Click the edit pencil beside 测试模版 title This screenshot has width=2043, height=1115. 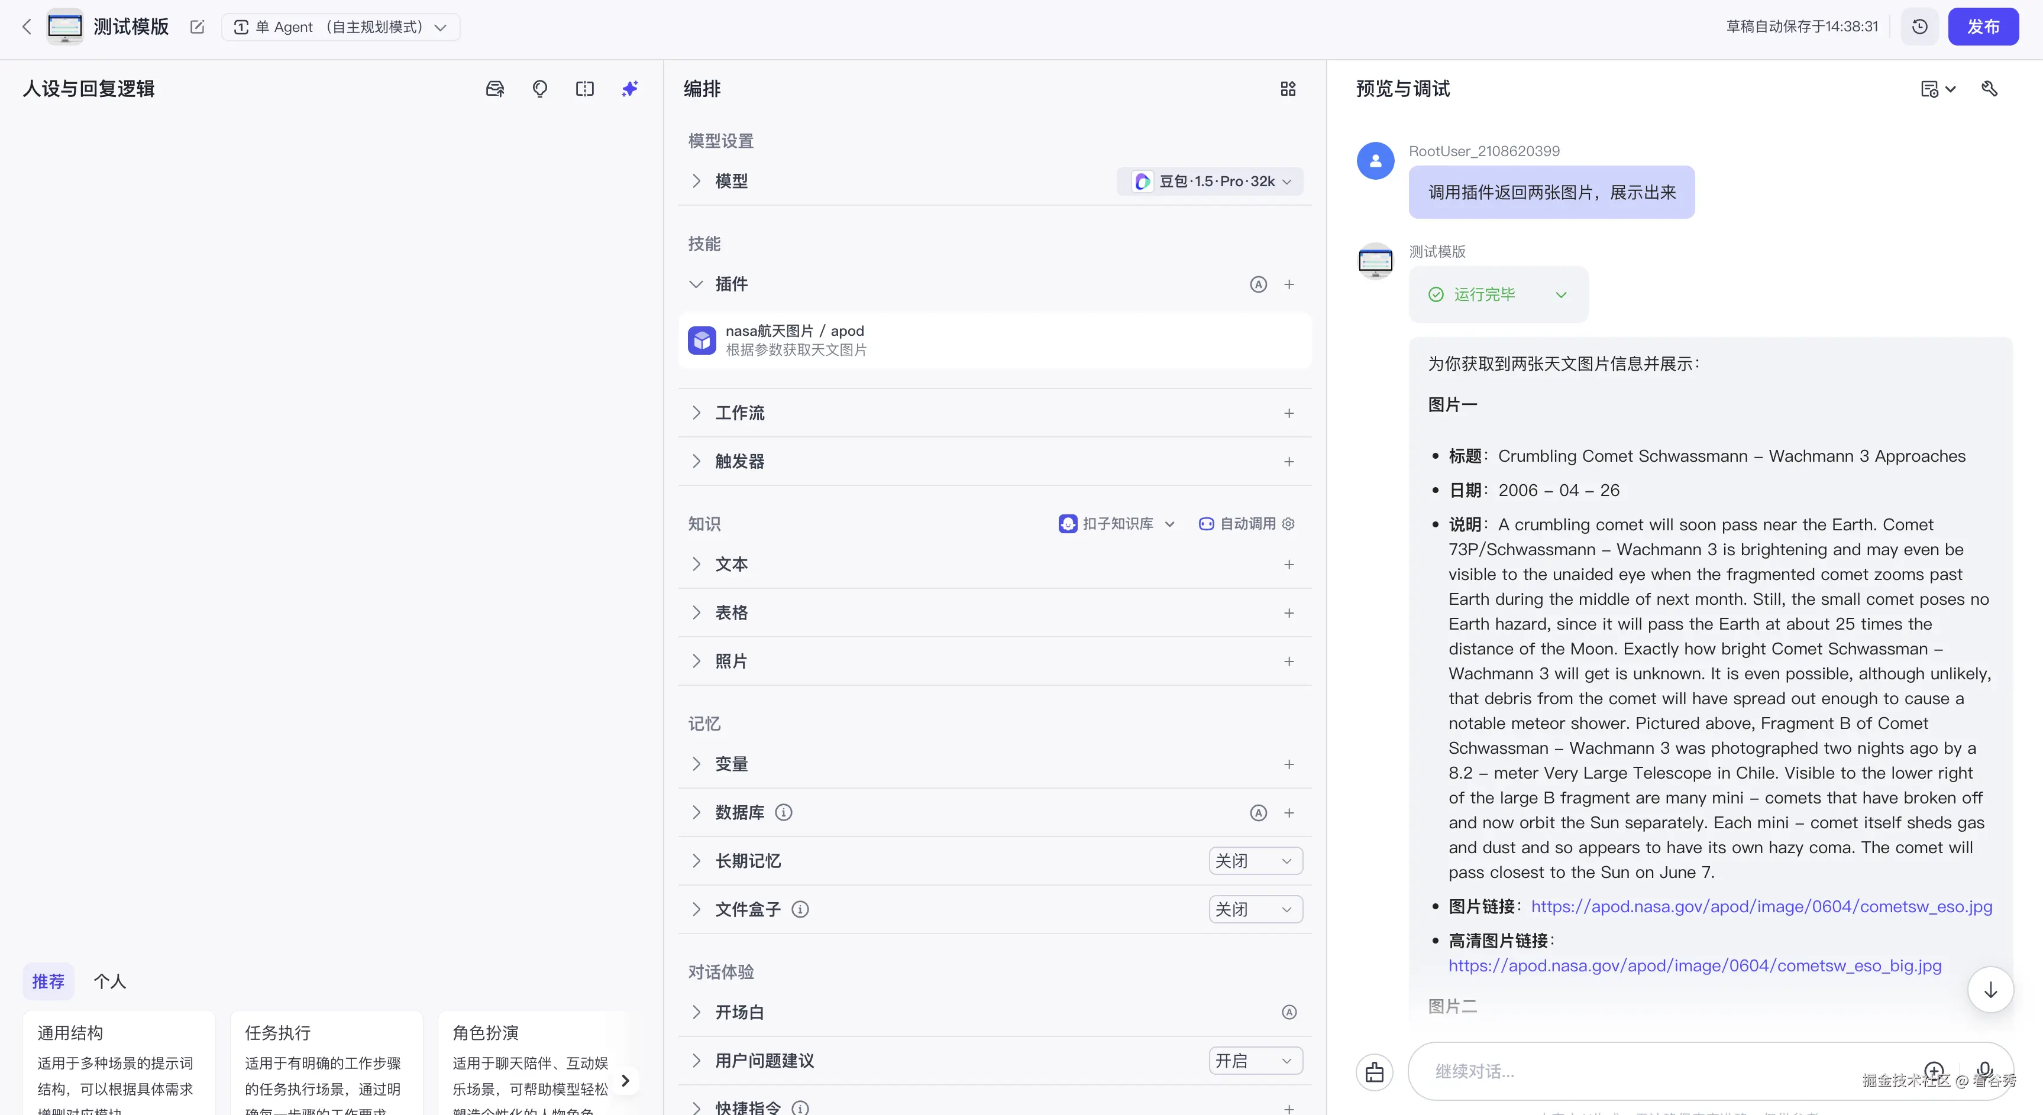pyautogui.click(x=197, y=26)
